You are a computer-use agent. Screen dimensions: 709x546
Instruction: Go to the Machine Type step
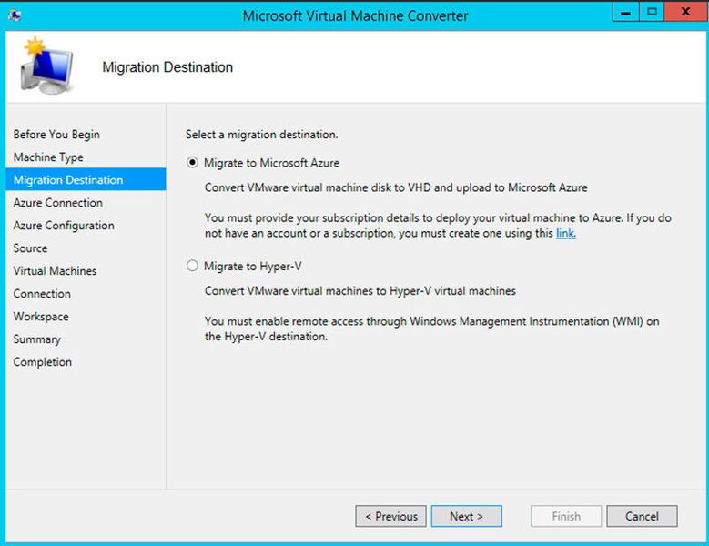(48, 157)
